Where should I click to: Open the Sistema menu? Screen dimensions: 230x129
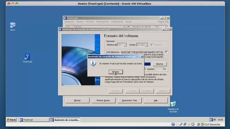80,21
